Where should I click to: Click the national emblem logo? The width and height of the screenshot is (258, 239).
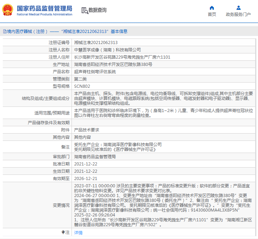pyautogui.click(x=8, y=10)
